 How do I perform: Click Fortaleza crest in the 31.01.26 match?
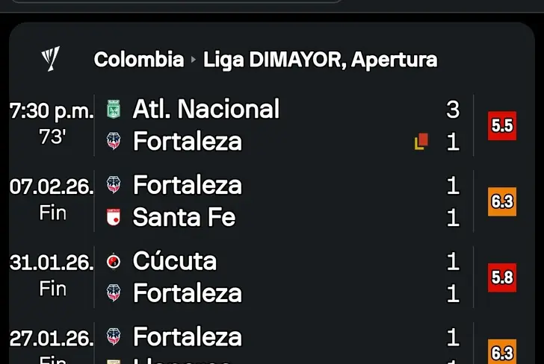click(114, 292)
